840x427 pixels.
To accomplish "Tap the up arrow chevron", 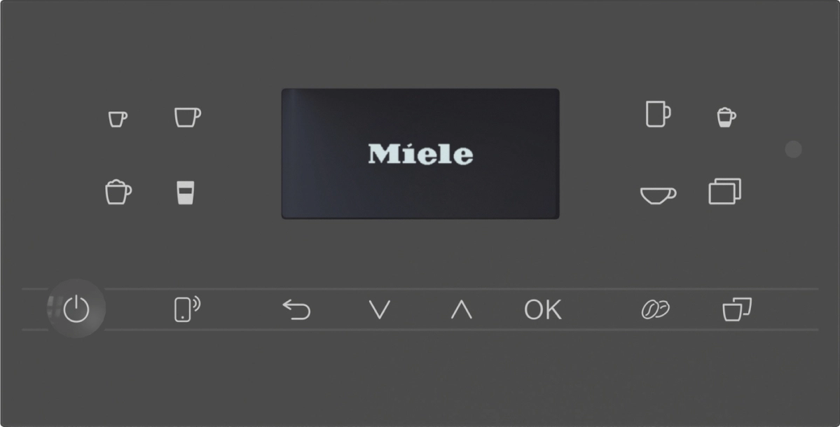I will pyautogui.click(x=461, y=310).
